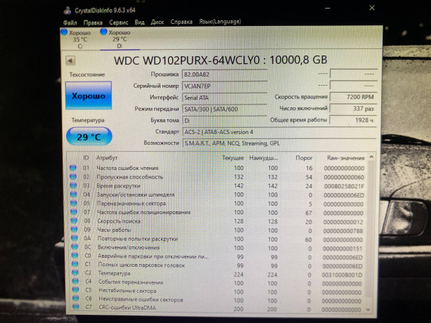431x323 pixels.
Task: Click the CrystalDiskInfo app icon in title bar
Action: click(x=67, y=11)
